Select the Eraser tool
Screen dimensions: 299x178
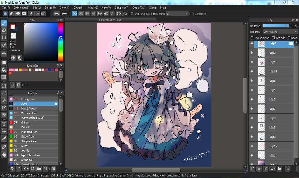pyautogui.click(x=4, y=30)
